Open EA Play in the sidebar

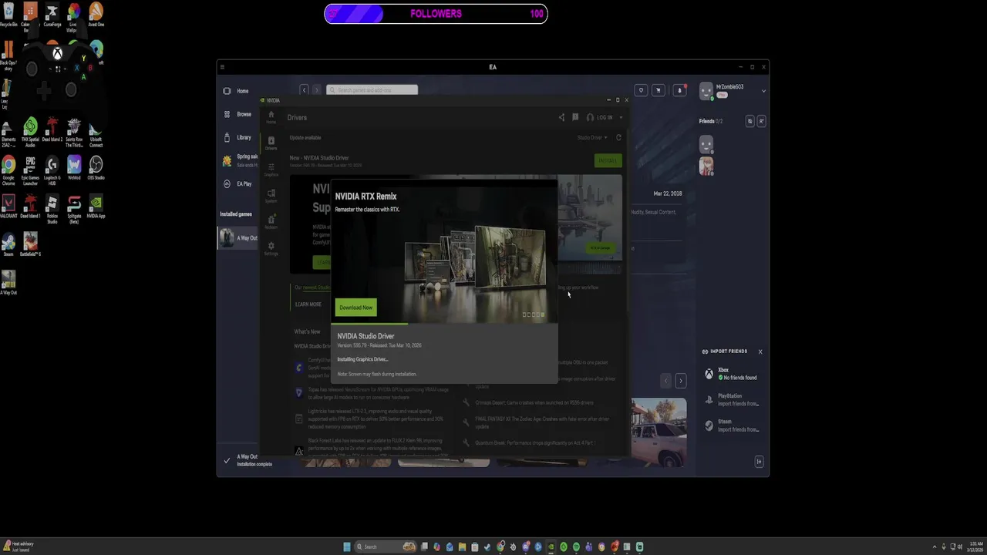[x=238, y=183]
